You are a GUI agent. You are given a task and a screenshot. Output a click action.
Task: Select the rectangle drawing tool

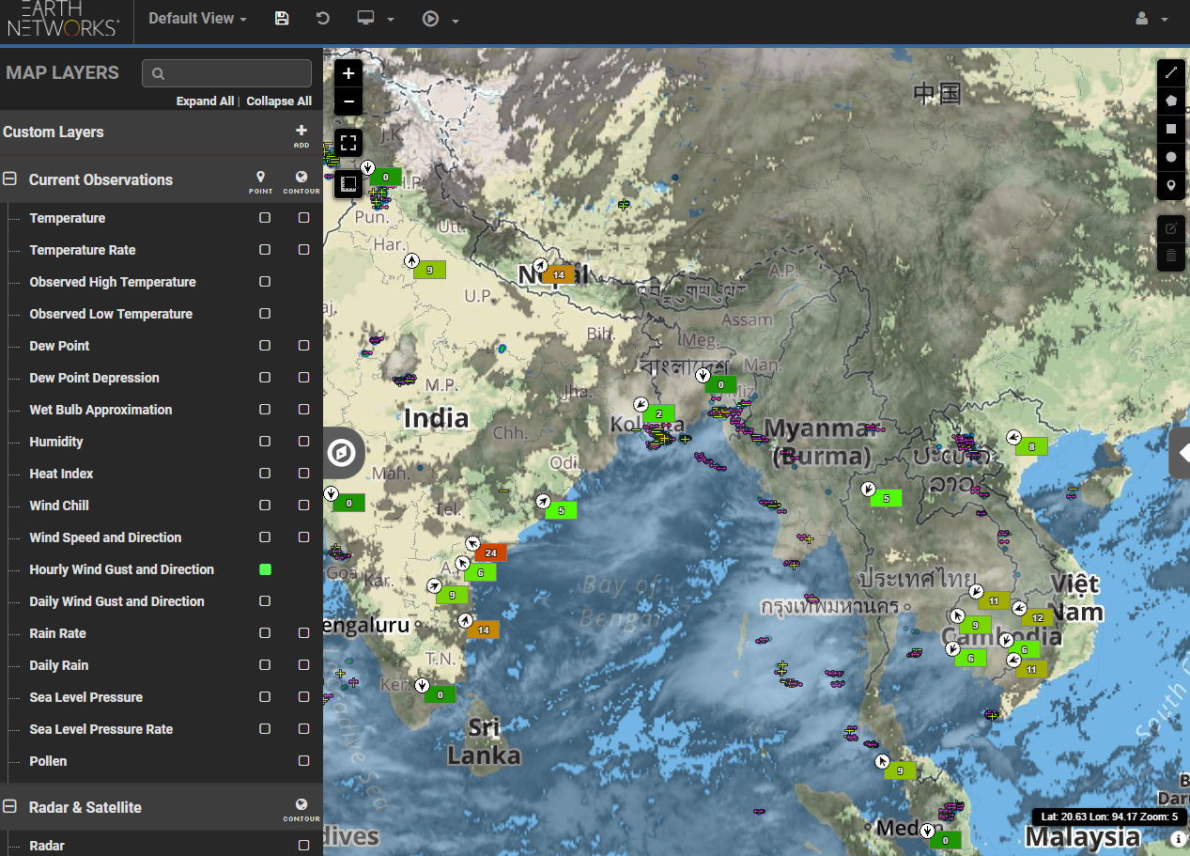click(x=1170, y=129)
